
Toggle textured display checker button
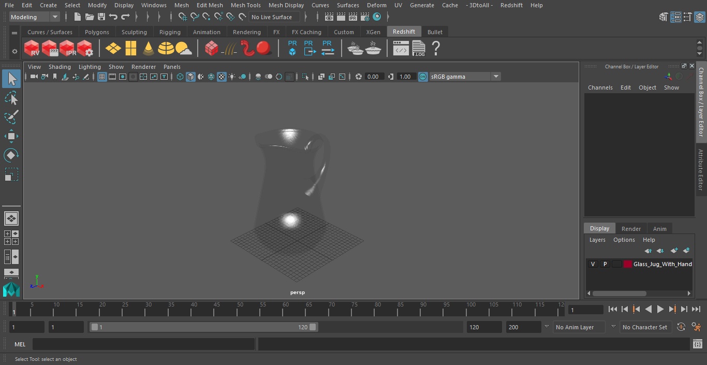coord(222,77)
